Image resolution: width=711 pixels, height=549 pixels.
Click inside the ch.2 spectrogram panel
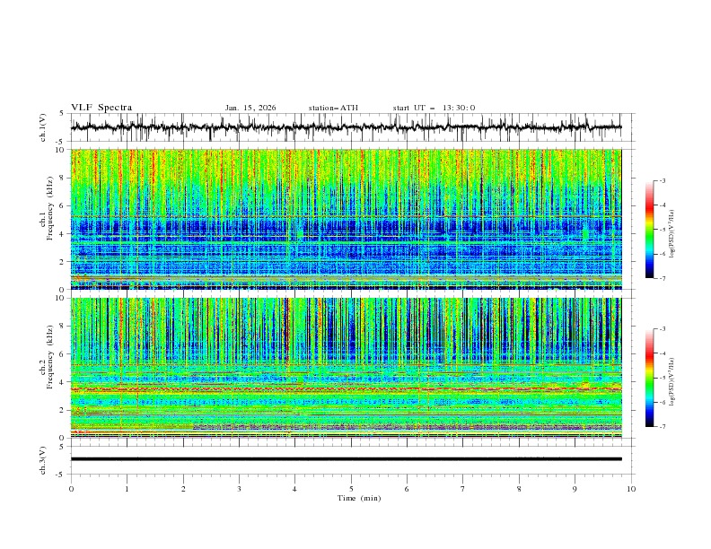click(350, 368)
